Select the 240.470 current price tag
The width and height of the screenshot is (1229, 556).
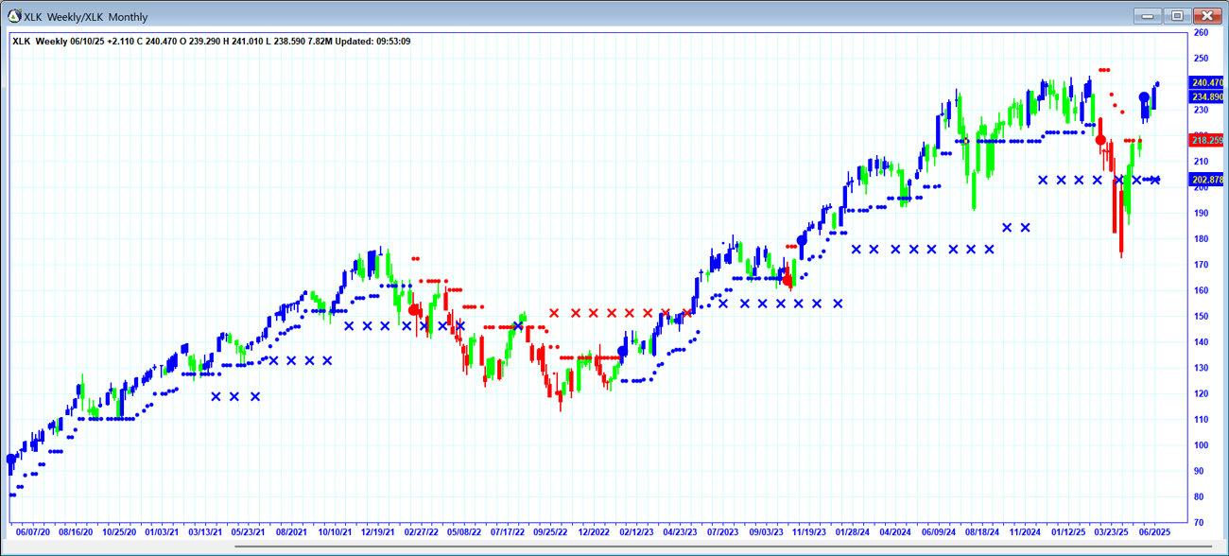(x=1207, y=83)
